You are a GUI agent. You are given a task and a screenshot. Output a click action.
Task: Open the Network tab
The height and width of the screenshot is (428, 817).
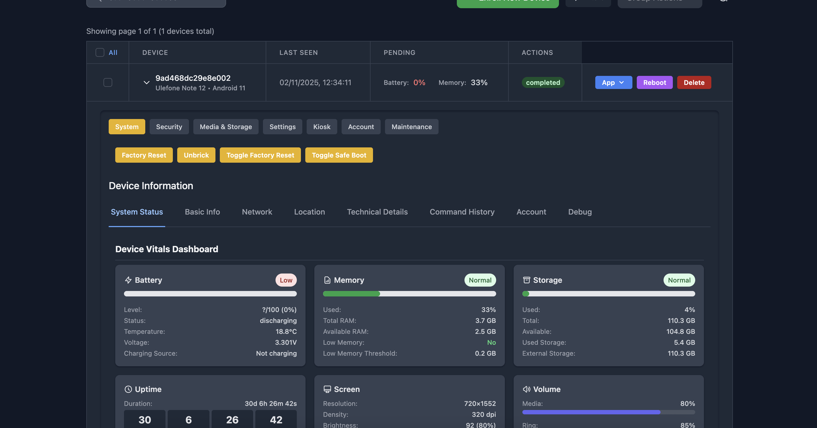[257, 212]
